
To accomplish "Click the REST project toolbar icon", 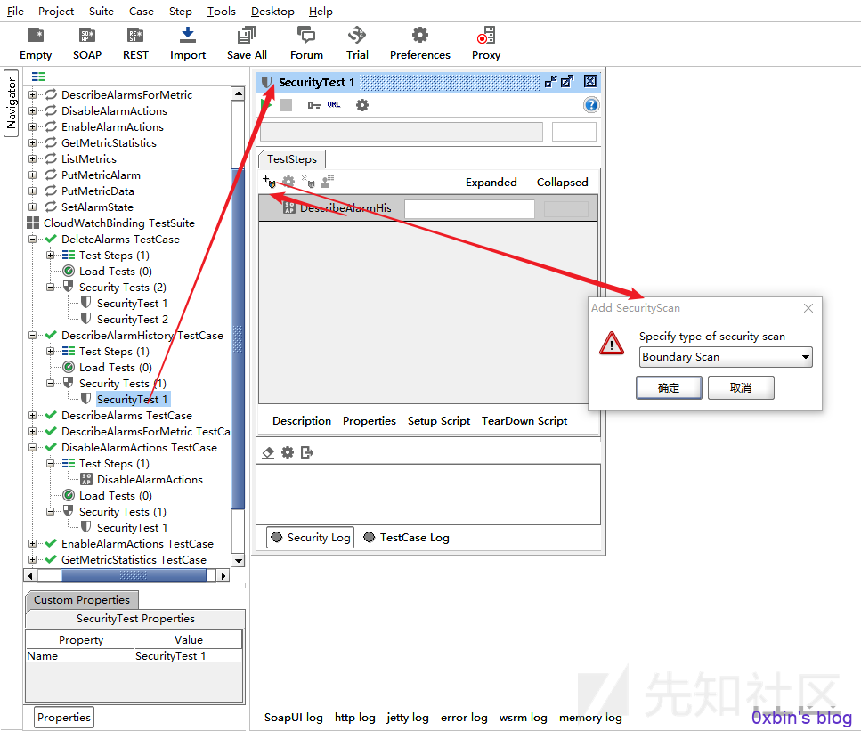I will pyautogui.click(x=135, y=44).
